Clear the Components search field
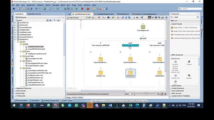The height and width of the screenshot is (120, 214). coord(198,17)
